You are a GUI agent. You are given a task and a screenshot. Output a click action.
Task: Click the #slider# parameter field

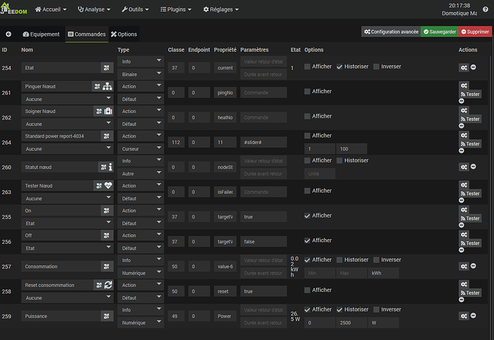263,142
